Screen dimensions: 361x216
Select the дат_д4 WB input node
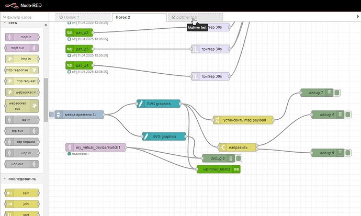tap(79, 65)
